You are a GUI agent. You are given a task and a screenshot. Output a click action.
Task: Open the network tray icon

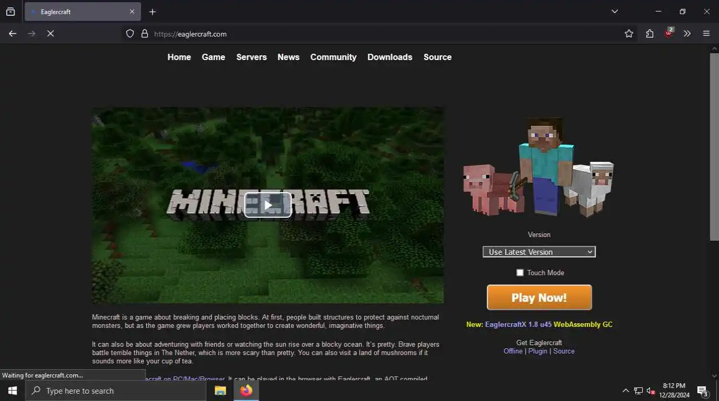coord(638,391)
